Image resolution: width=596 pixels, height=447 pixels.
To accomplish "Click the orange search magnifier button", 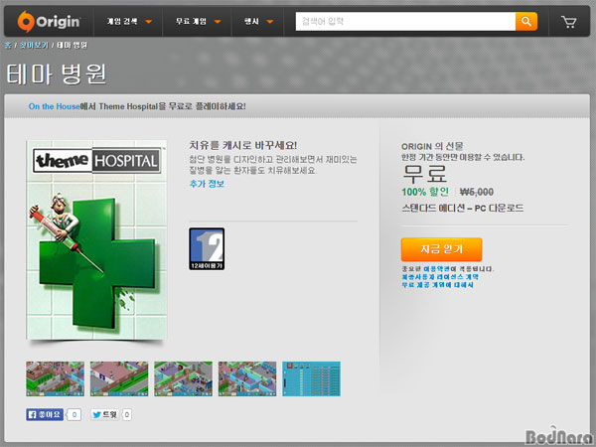I will pos(526,21).
